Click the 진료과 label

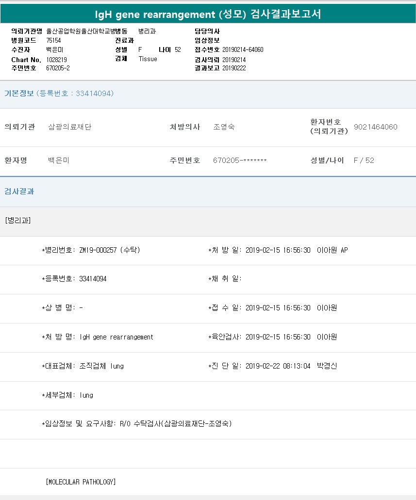125,41
